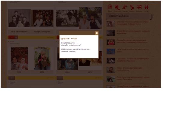Click gray vote button under the 2004 photo
Image resolution: width=192 pixels, height=120 pixels.
click(60, 78)
